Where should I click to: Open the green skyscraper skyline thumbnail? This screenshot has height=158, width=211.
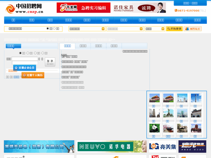point(182,113)
